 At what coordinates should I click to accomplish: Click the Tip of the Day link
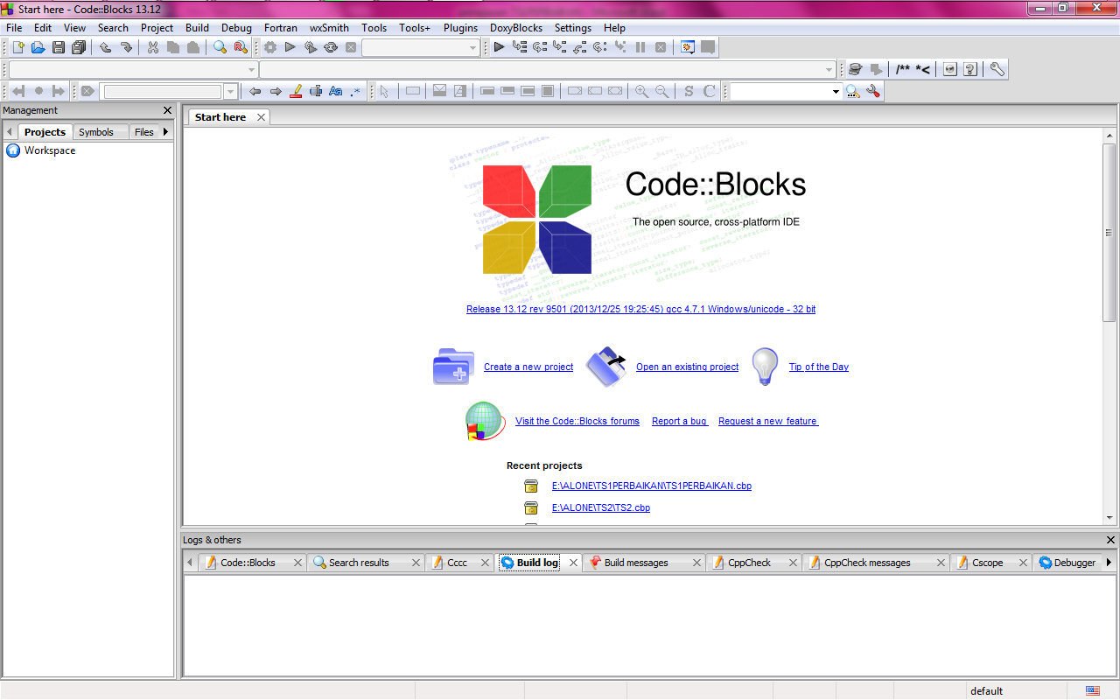click(819, 367)
